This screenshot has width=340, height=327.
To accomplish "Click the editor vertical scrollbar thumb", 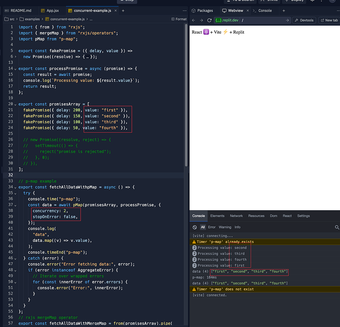I will click(x=186, y=95).
